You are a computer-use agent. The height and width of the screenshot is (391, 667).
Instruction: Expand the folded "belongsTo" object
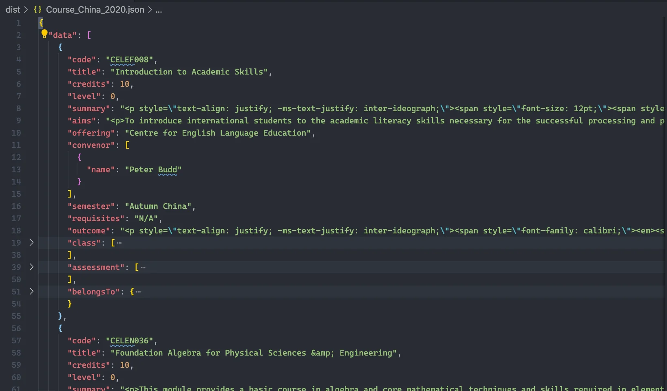tap(31, 292)
